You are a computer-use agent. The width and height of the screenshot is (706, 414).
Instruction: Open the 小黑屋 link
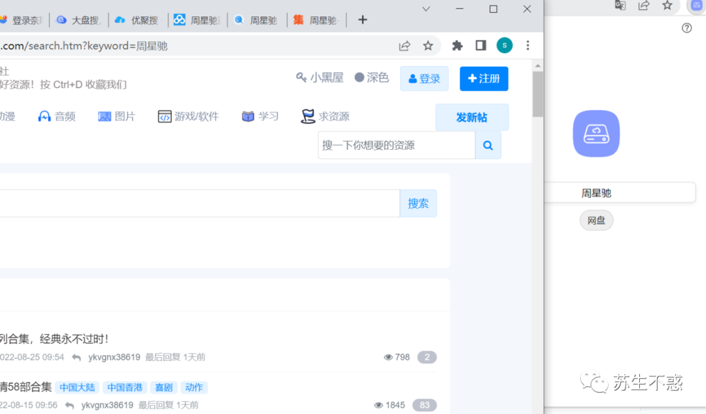tap(320, 78)
